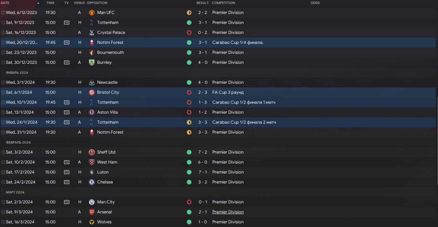Open Premier Division link on Arsenal row
Screen dimensions: 438x227
[x=228, y=212]
